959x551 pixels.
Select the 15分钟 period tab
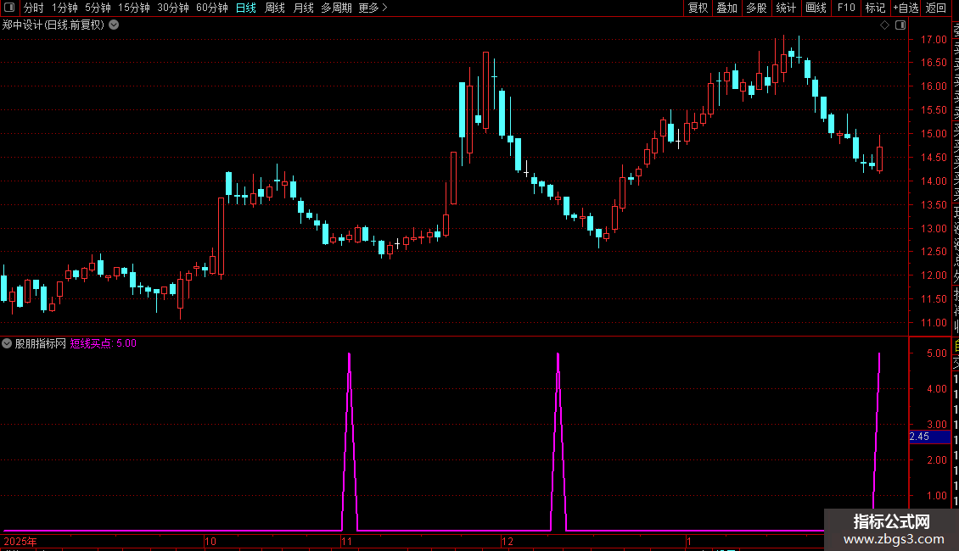point(134,8)
